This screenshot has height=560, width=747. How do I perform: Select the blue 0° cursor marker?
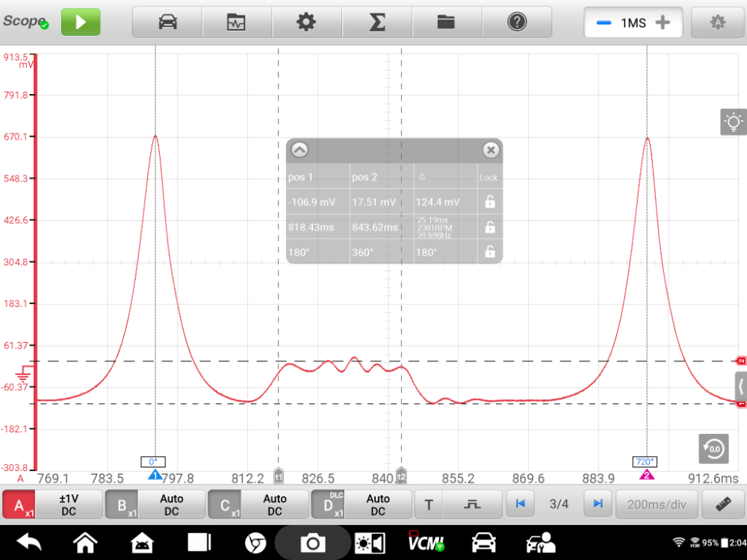tap(155, 474)
